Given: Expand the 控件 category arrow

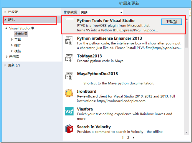Looking at the screenshot, I should (x=12, y=45).
